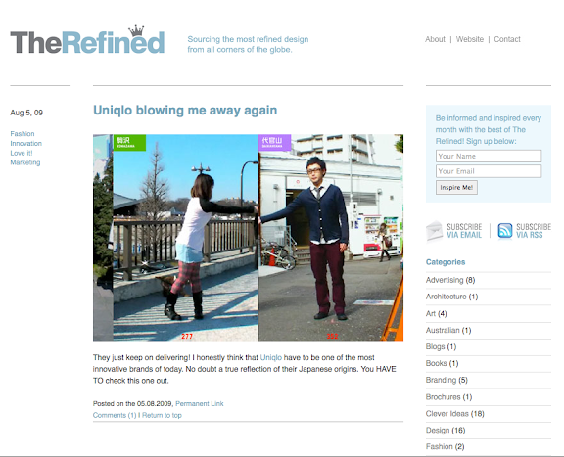Click the crown TheRefined logo
564x457 pixels.
87,40
